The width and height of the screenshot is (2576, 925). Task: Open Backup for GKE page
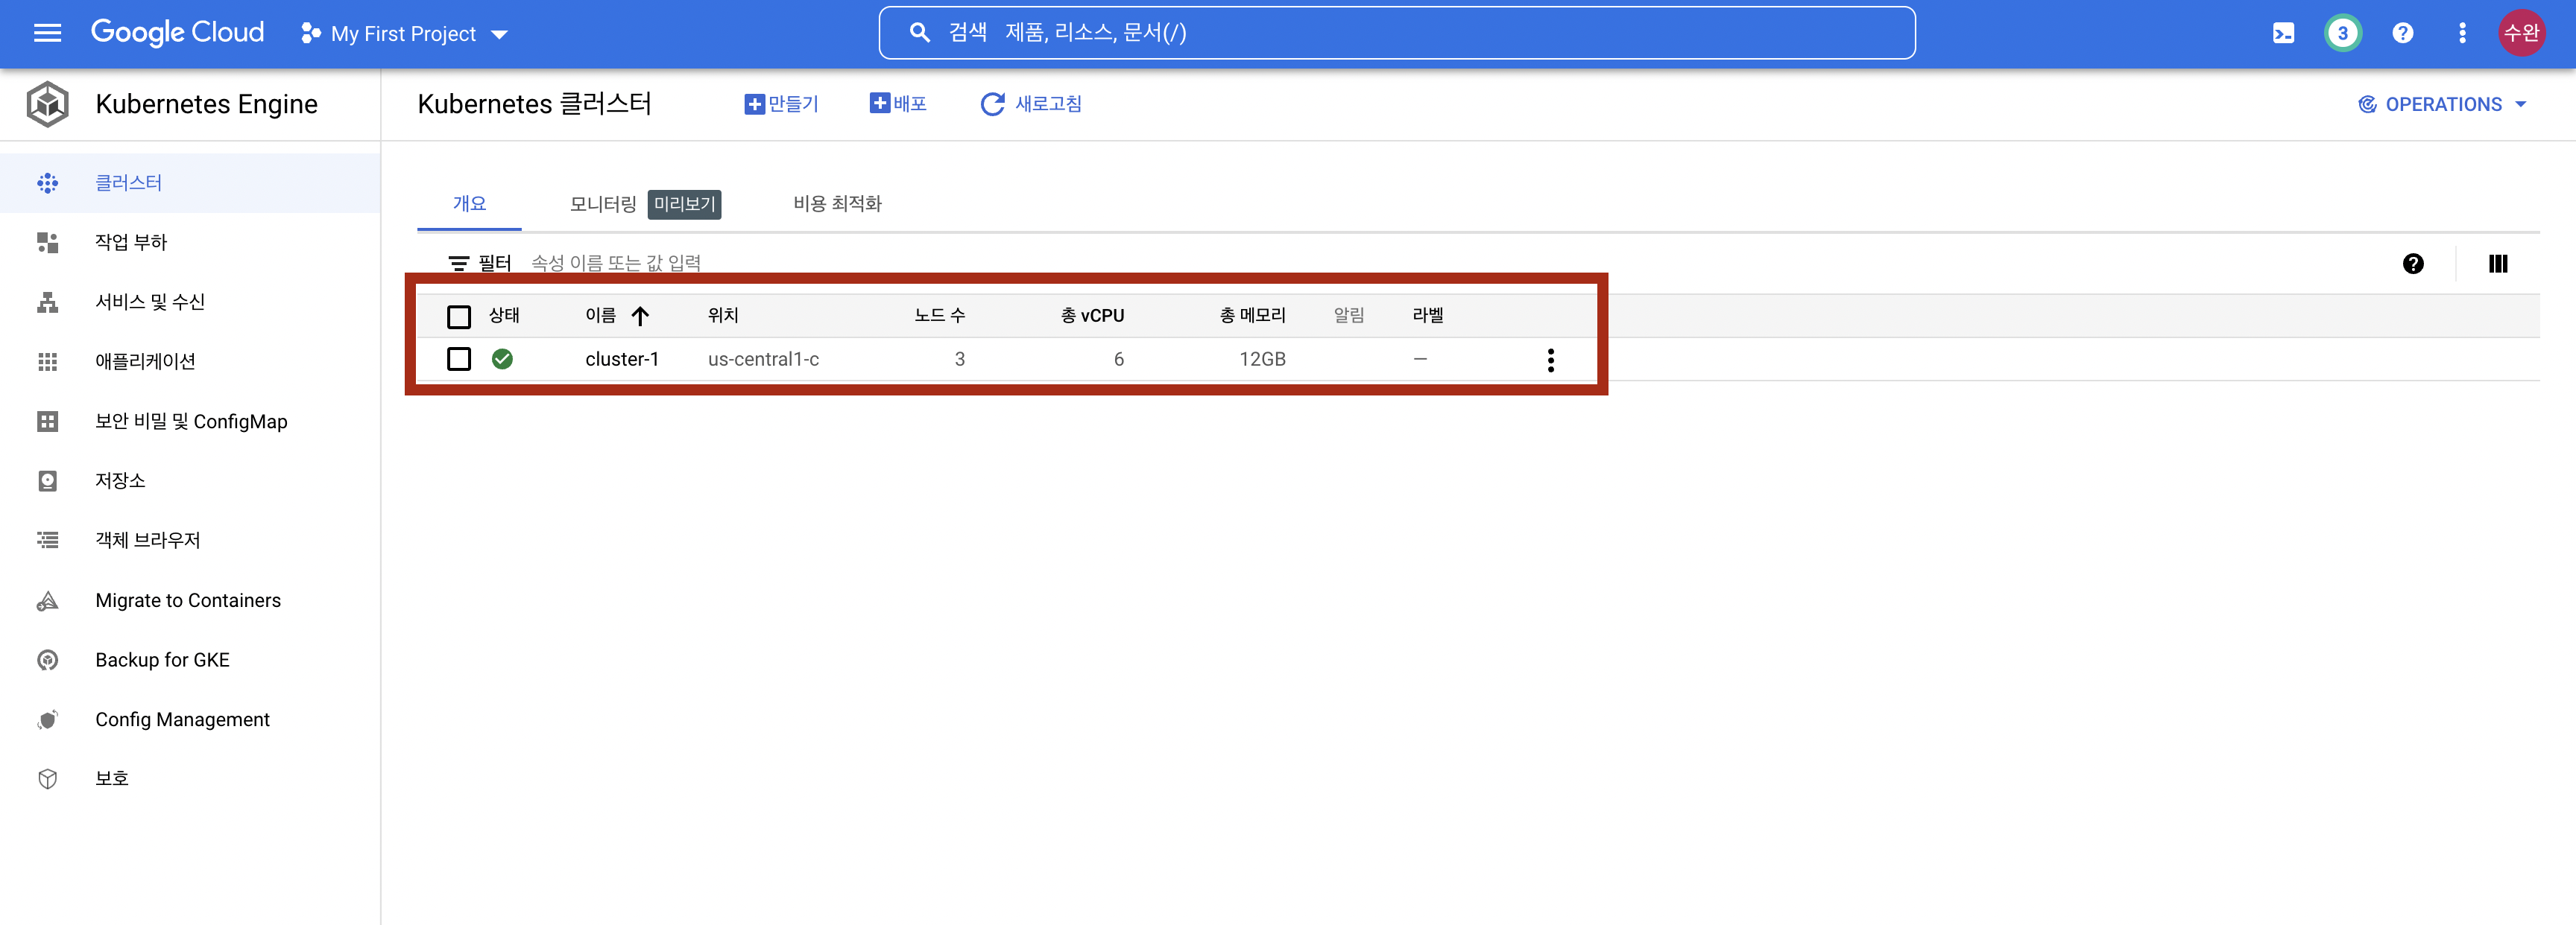pyautogui.click(x=190, y=661)
